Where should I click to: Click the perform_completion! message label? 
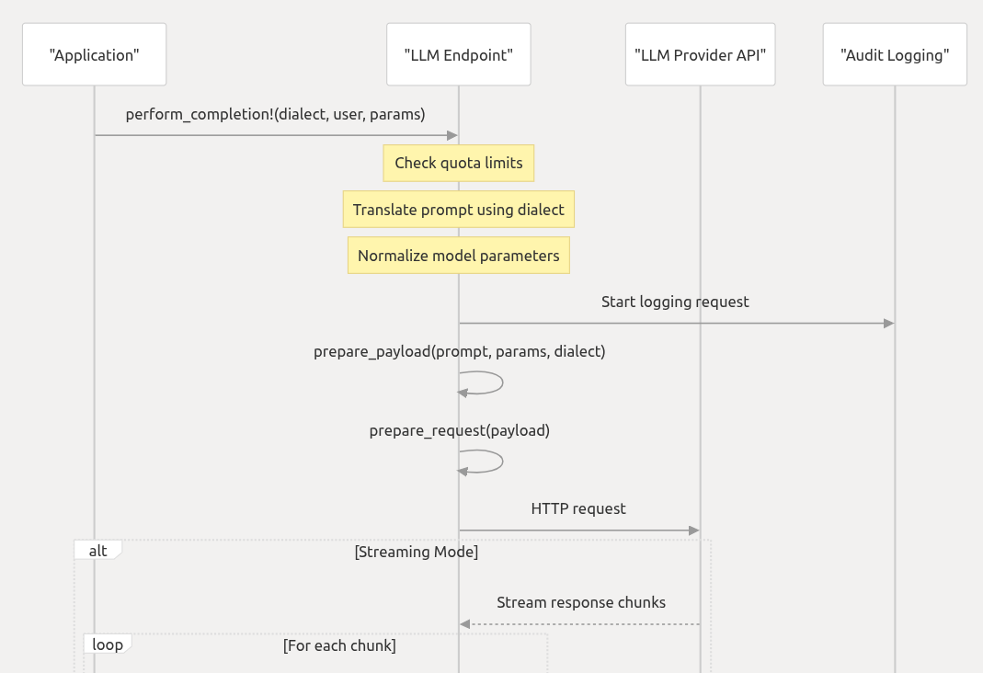(276, 115)
